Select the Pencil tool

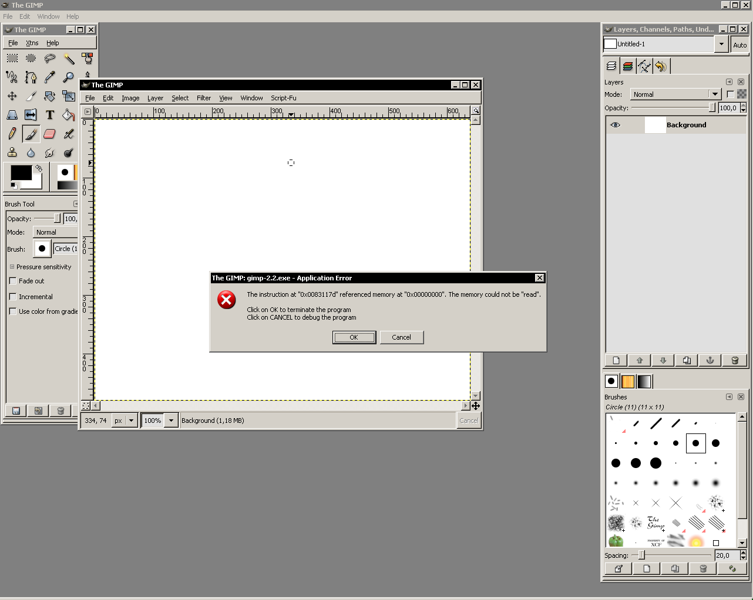click(x=12, y=134)
